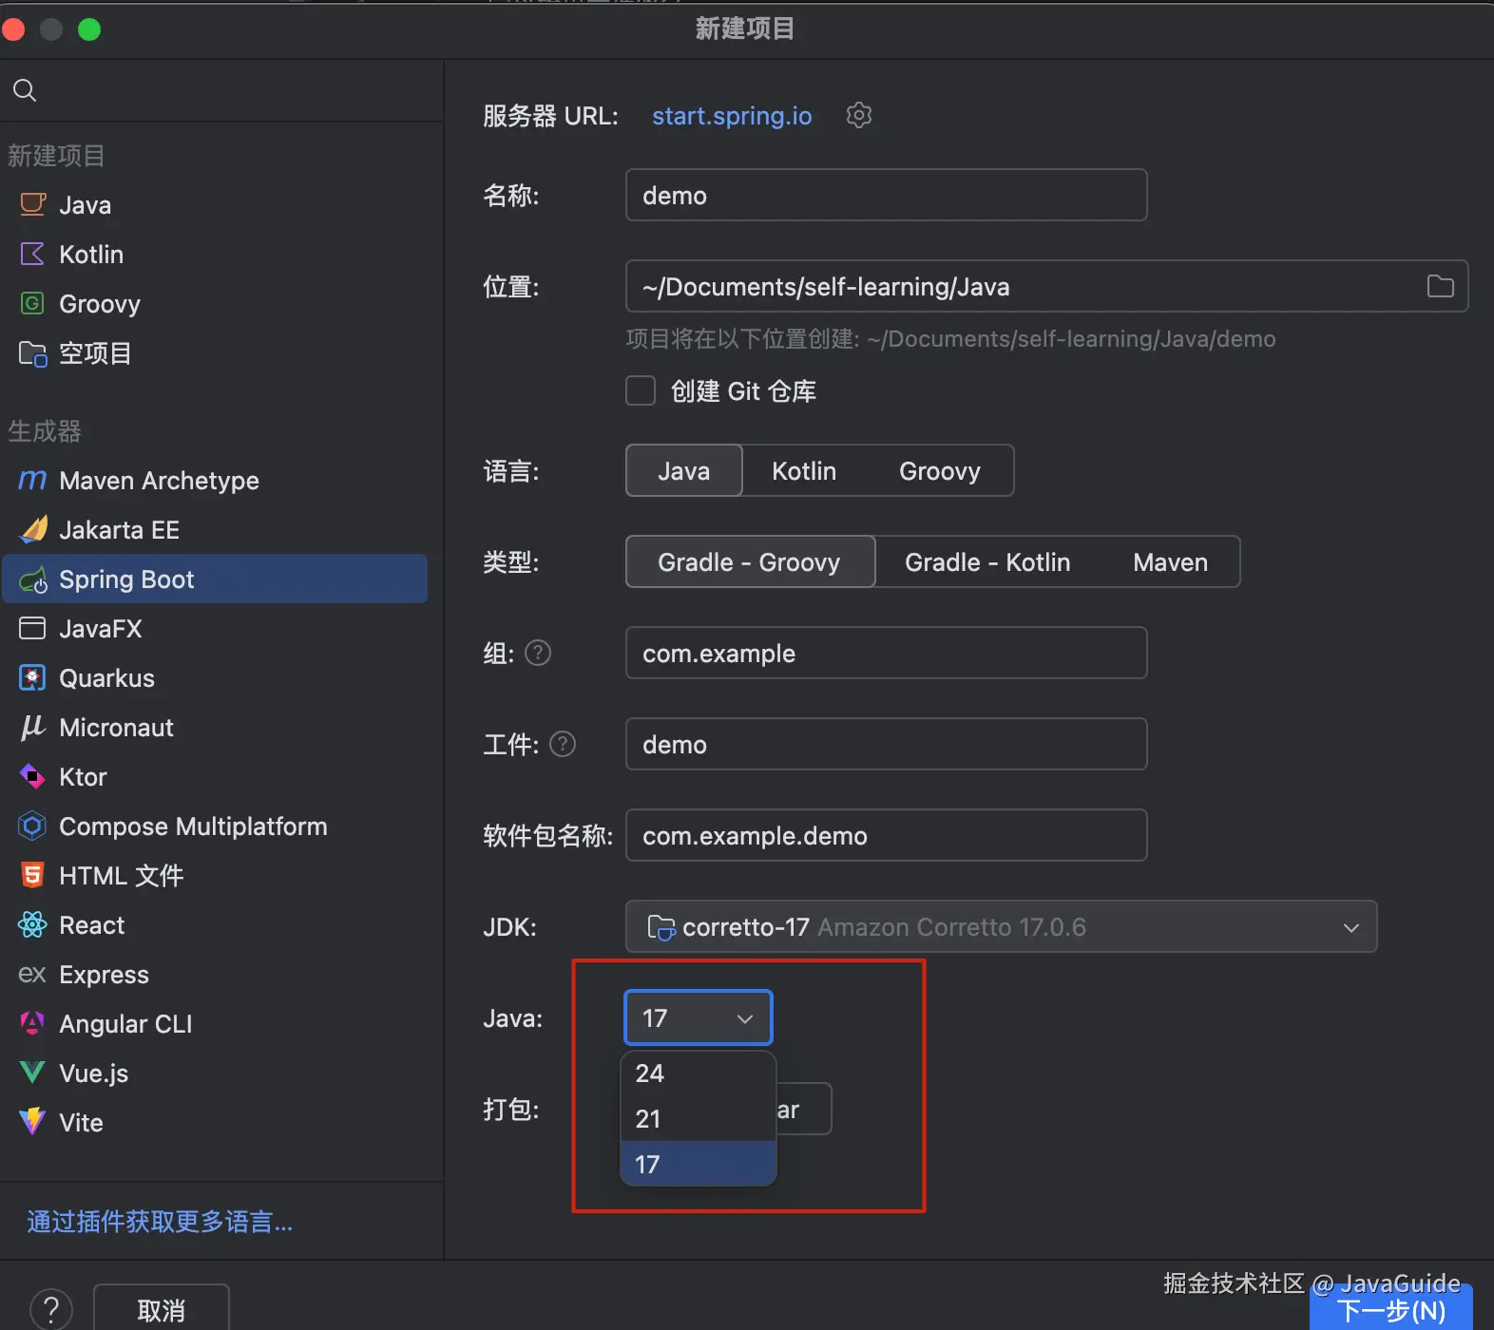Choose the Angular CLI icon

(x=32, y=1023)
